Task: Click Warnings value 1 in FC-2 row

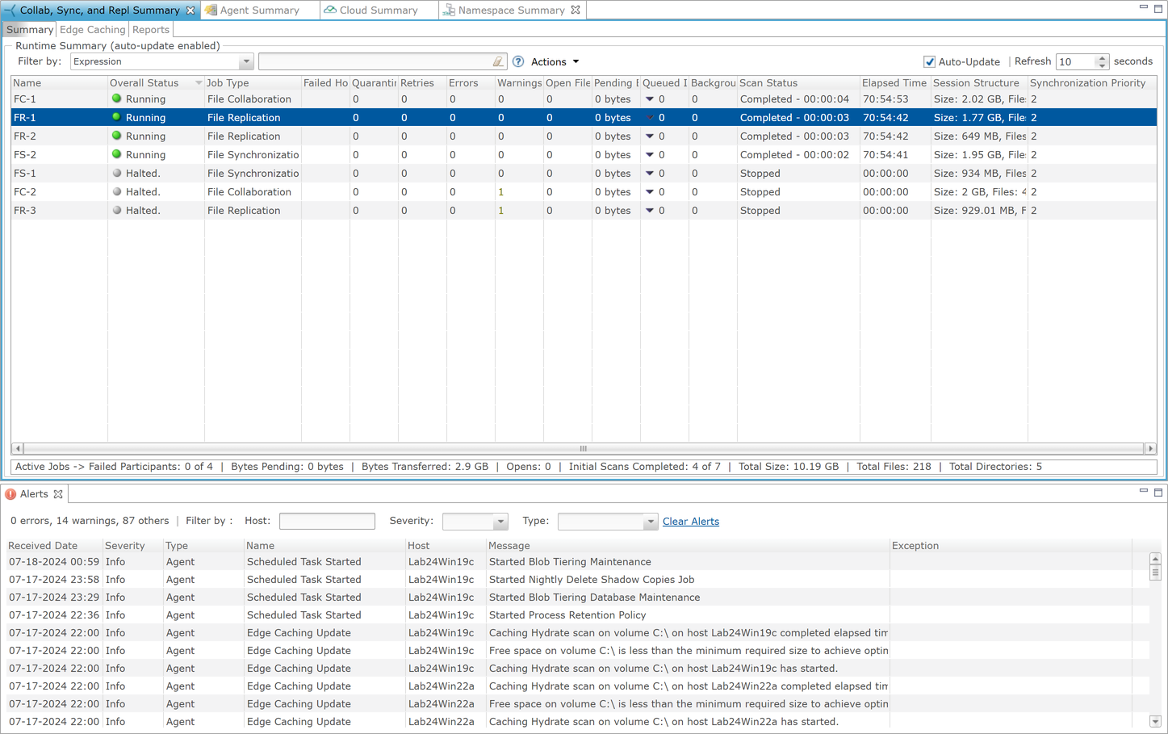Action: tap(501, 192)
